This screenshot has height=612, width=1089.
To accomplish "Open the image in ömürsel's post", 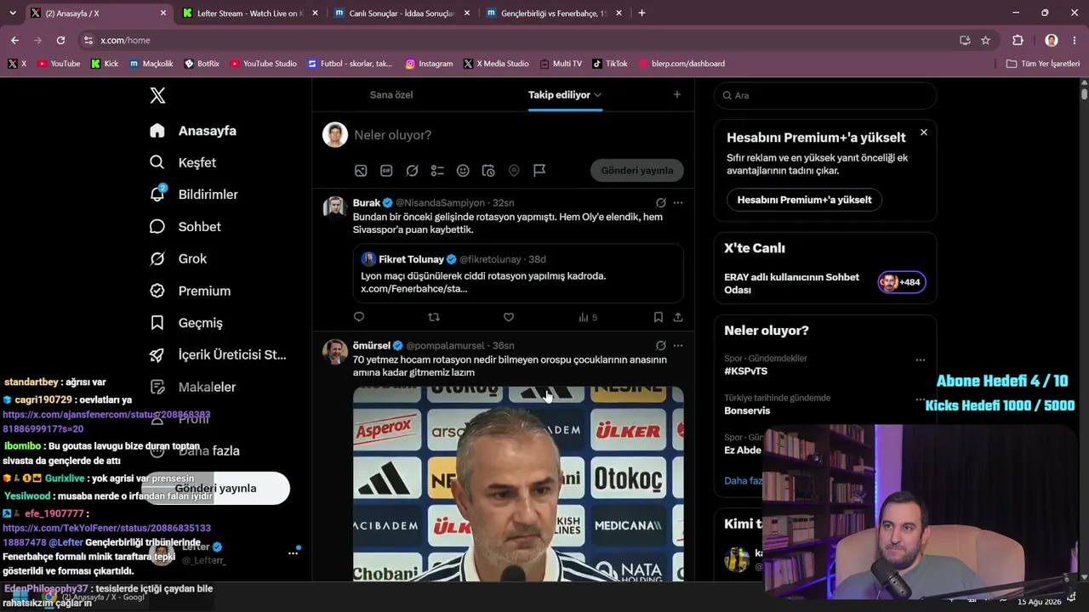I will pos(518,484).
